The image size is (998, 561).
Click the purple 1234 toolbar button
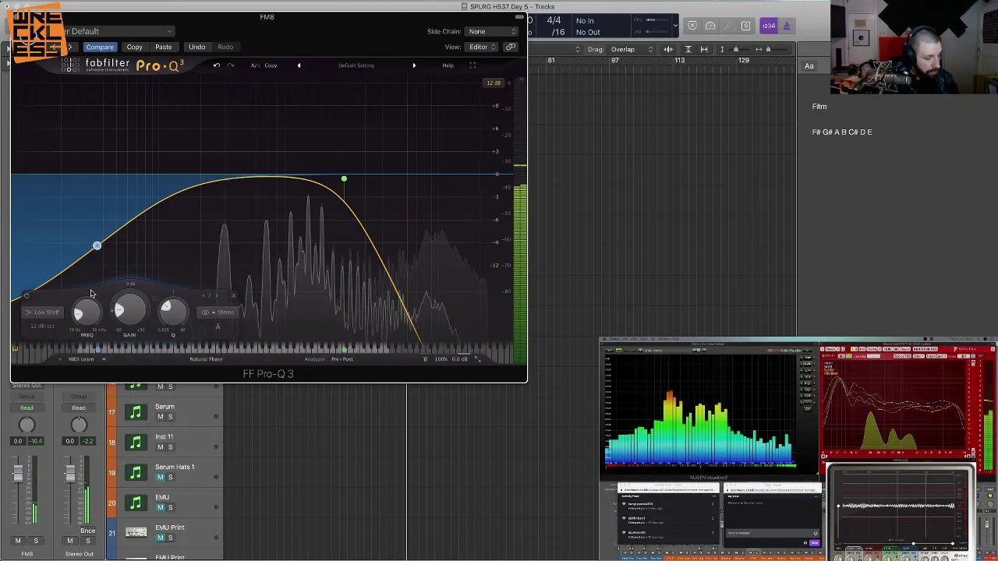(x=768, y=26)
